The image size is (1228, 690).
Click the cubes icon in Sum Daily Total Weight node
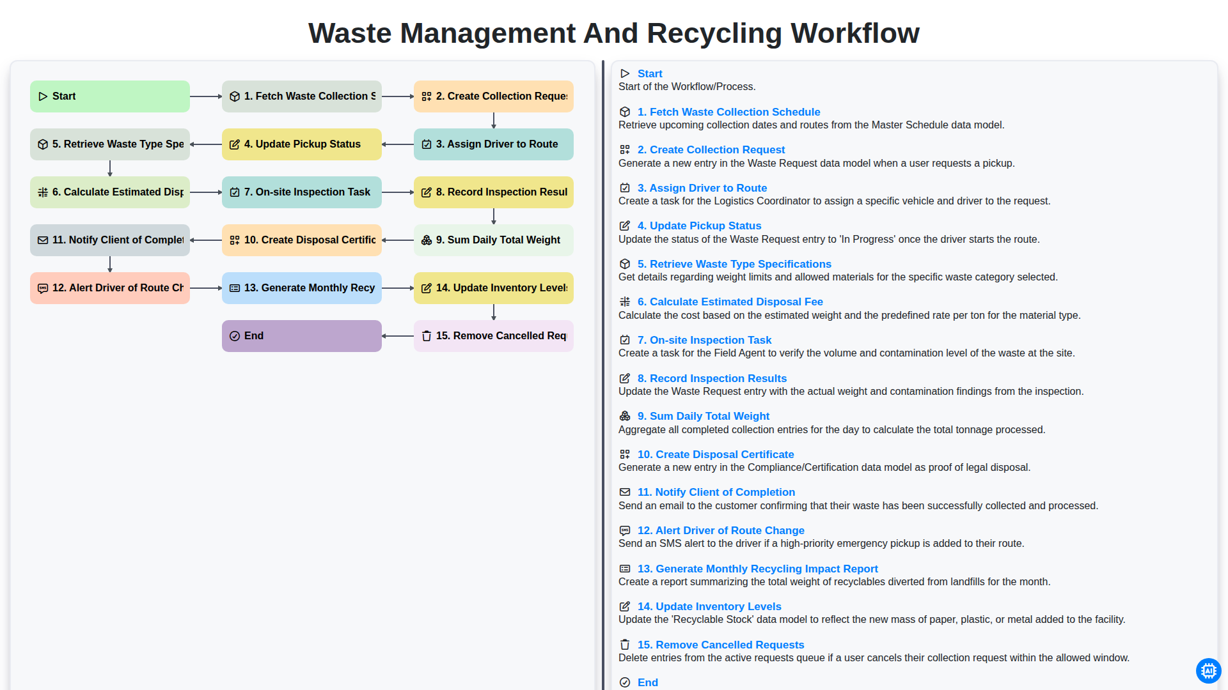pos(427,240)
